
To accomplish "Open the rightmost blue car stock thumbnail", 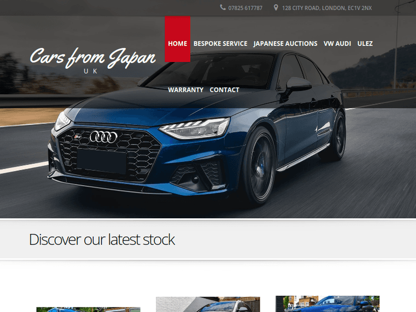I will pyautogui.click(x=327, y=304).
